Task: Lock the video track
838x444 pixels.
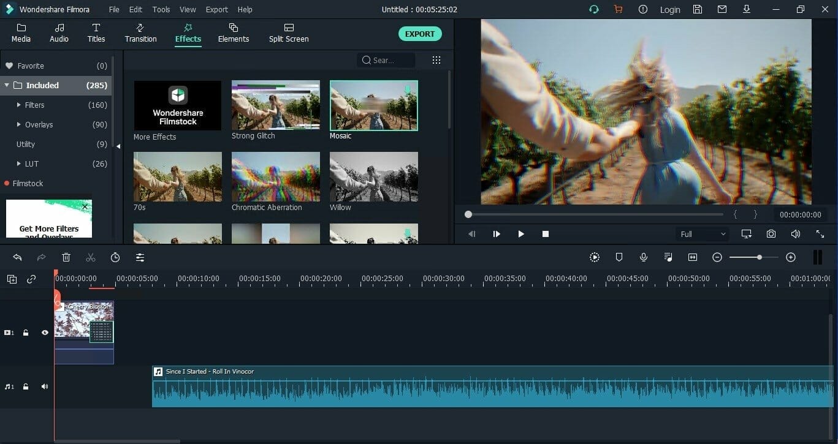Action: [26, 333]
